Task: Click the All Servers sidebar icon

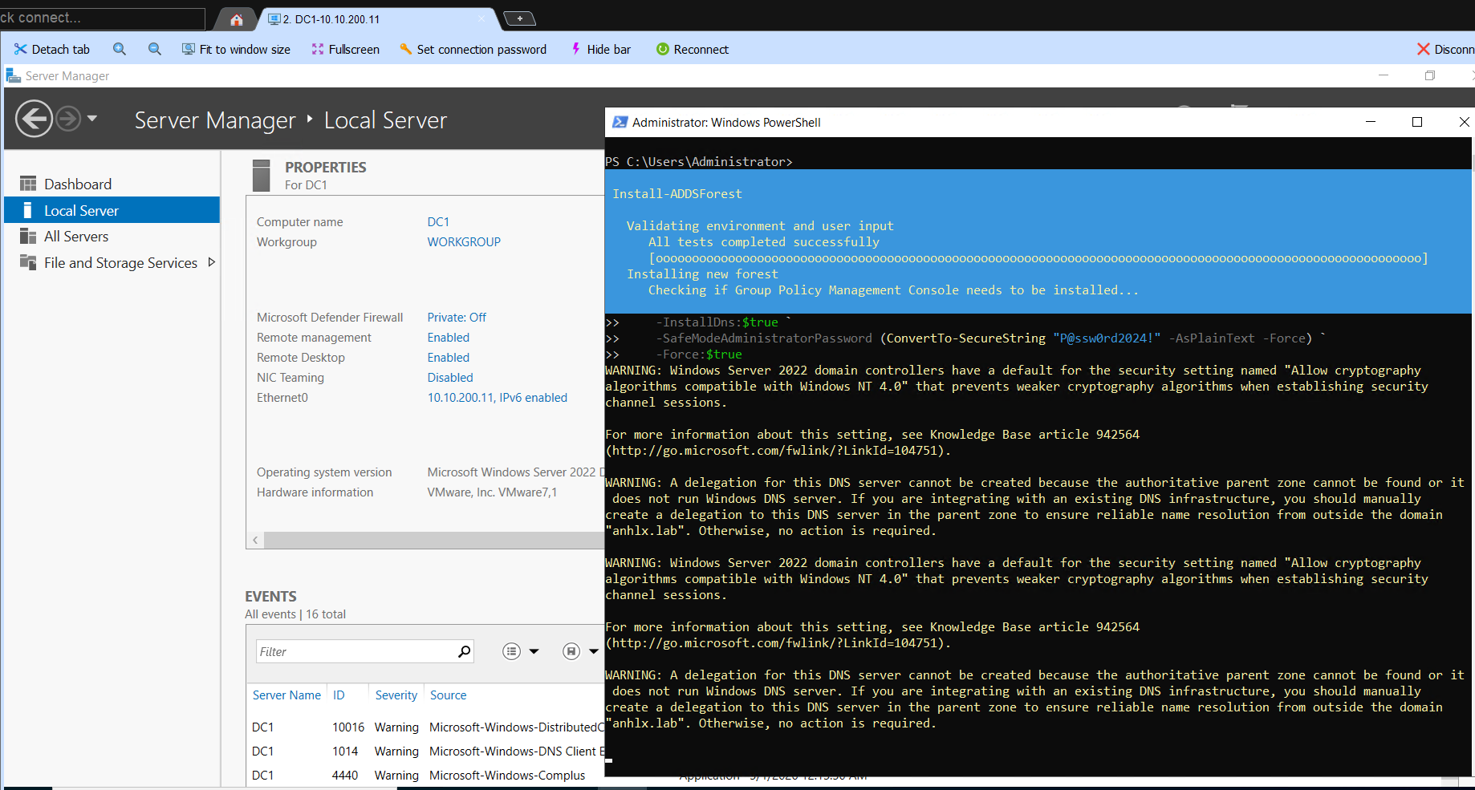Action: [x=28, y=236]
